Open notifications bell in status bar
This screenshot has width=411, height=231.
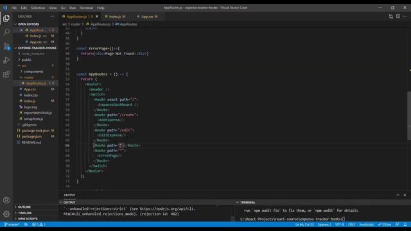(x=405, y=225)
